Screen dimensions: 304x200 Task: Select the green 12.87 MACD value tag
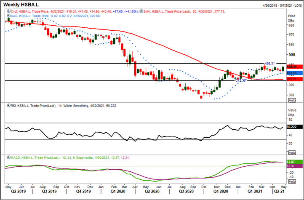294,162
